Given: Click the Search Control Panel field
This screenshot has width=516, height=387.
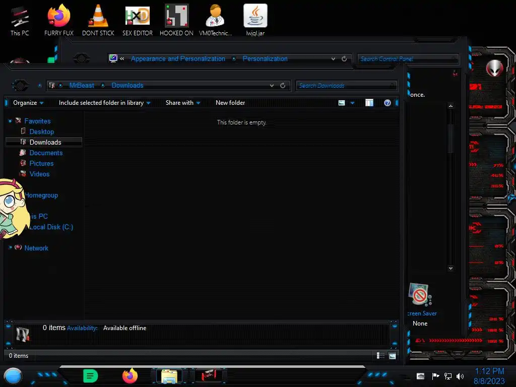Looking at the screenshot, I should 407,58.
